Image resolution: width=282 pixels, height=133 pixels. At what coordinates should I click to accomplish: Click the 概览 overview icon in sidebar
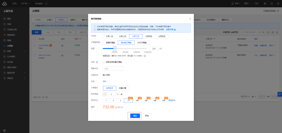tap(5, 19)
